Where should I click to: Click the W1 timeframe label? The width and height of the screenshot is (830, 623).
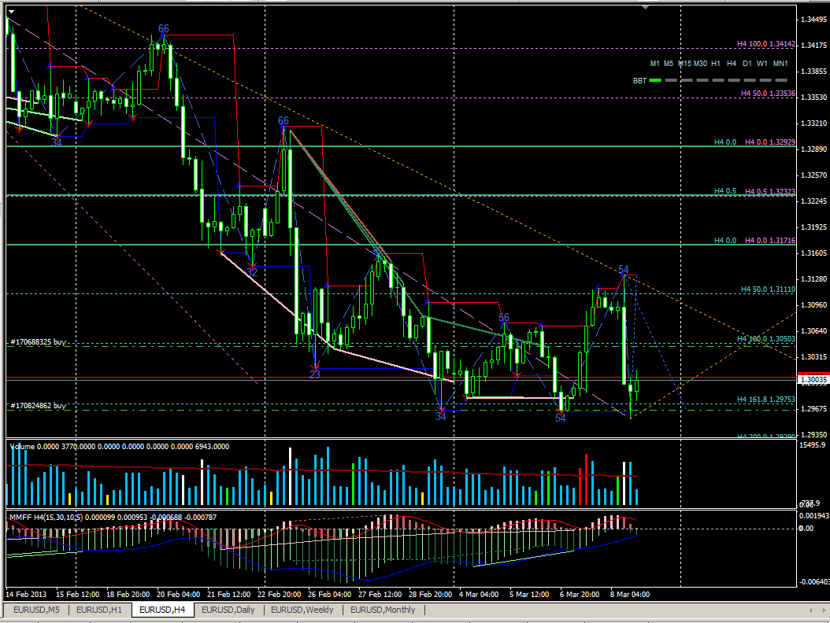click(x=761, y=64)
